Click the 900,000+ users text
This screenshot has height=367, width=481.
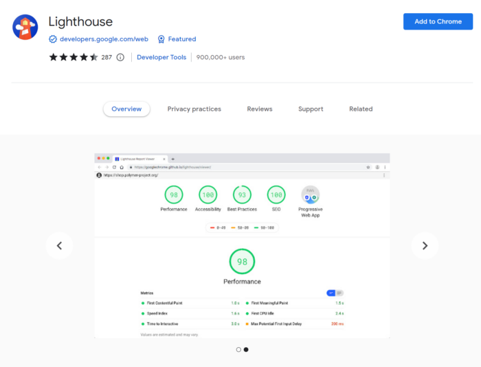click(x=221, y=57)
